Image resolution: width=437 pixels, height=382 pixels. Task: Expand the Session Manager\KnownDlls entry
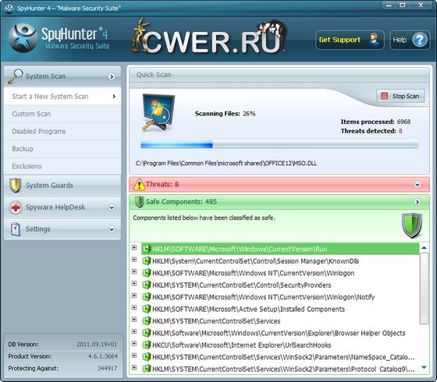pos(134,260)
